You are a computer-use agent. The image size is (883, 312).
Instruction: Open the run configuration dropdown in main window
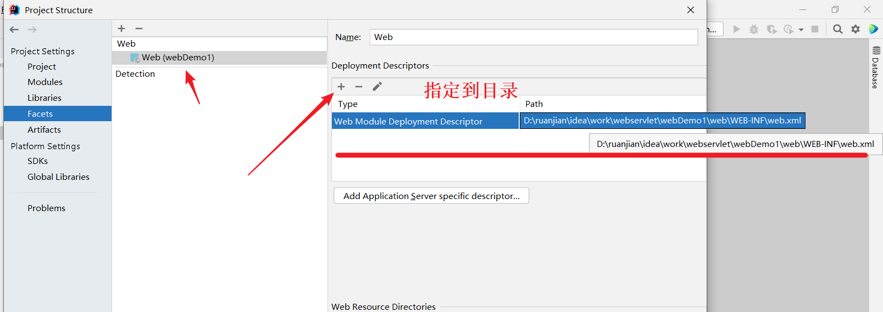[x=714, y=29]
